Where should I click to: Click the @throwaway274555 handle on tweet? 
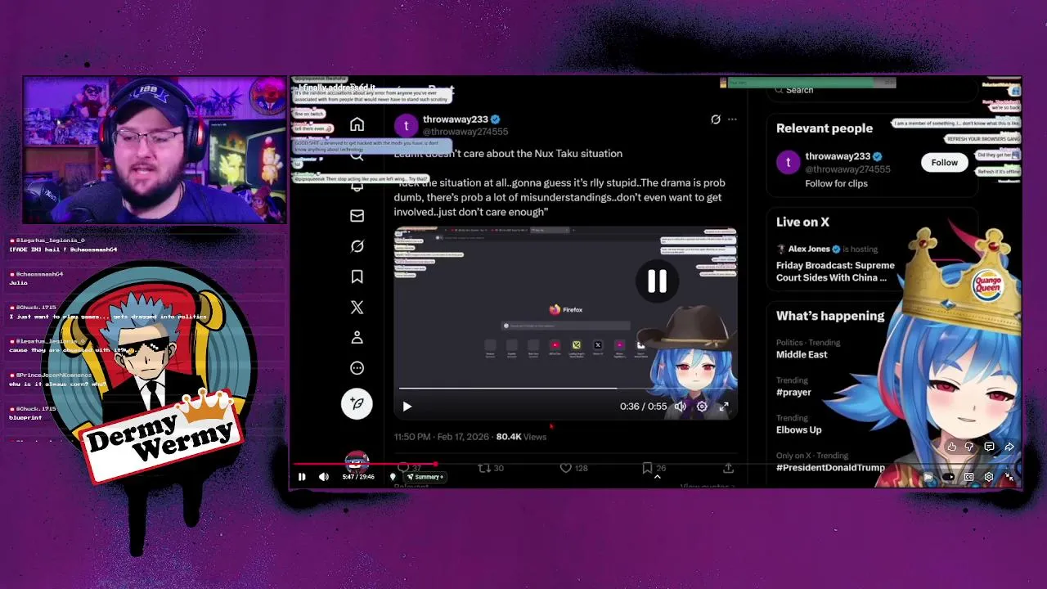click(465, 132)
